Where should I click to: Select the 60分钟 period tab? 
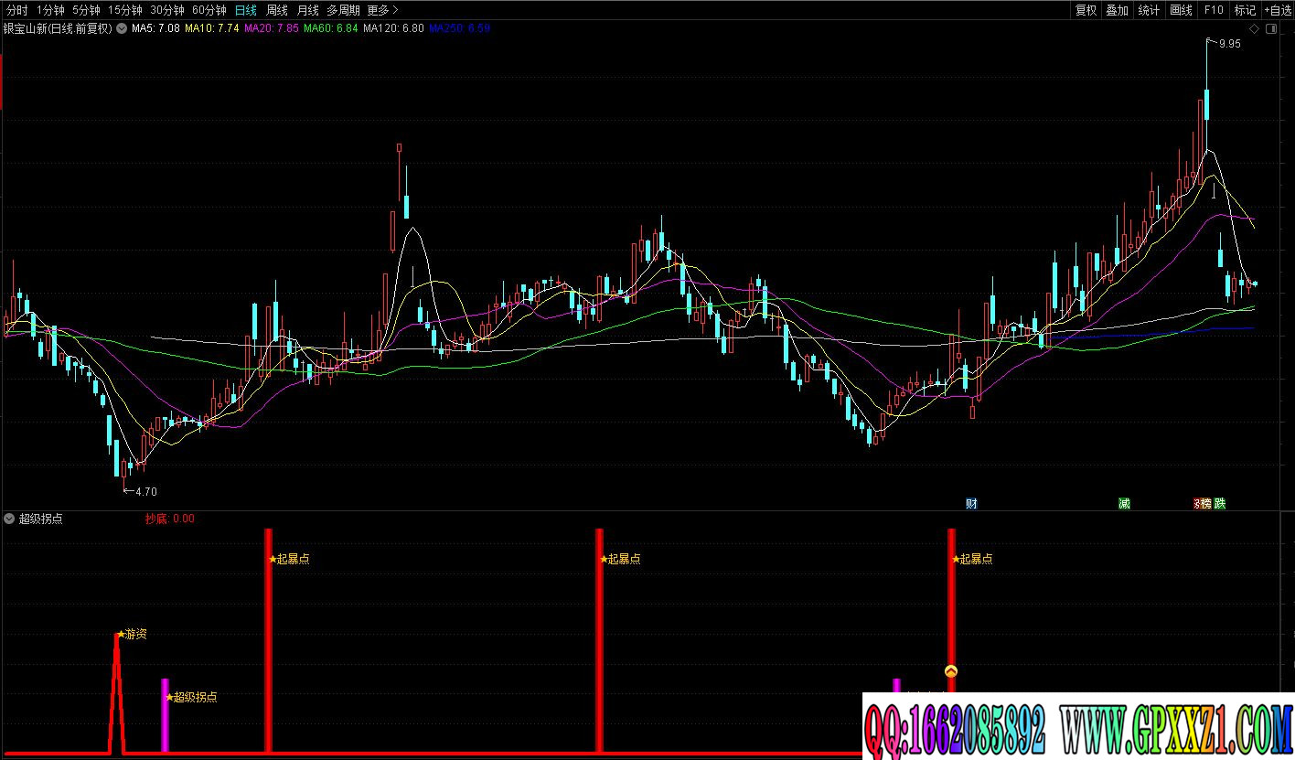point(209,10)
